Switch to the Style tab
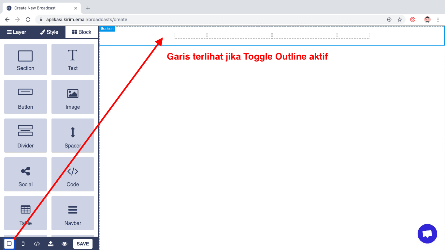Viewport: 445px width, 250px height. [x=49, y=32]
